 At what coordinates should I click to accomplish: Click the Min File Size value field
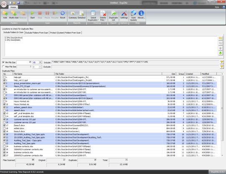[24, 62]
